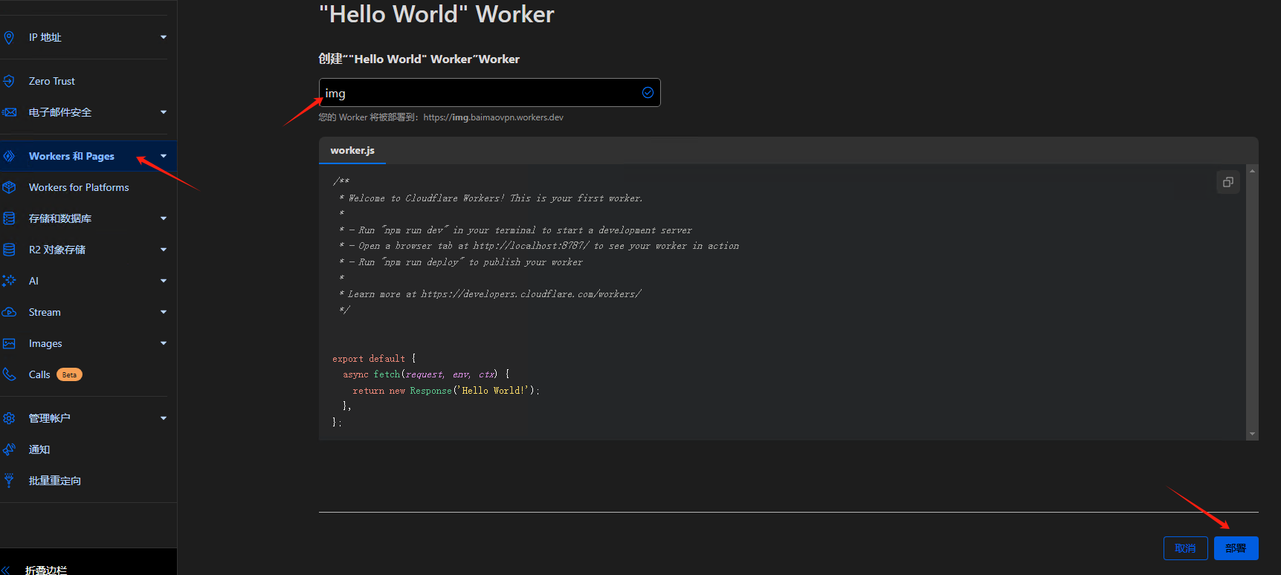Expand the R2 对象存储 dropdown arrow

coord(164,250)
